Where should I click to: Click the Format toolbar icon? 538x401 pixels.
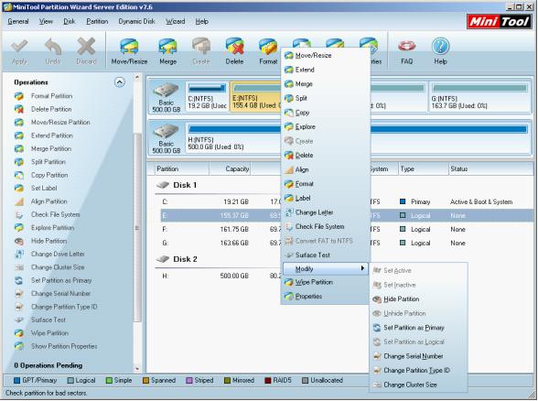tap(268, 47)
